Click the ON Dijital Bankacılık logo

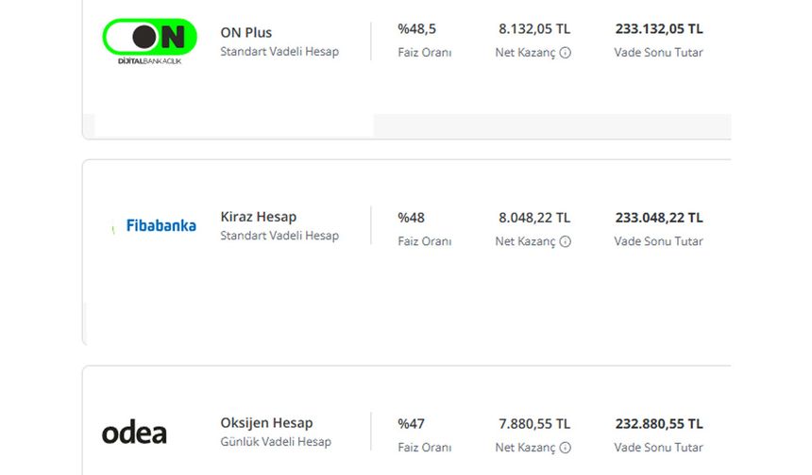[x=149, y=41]
